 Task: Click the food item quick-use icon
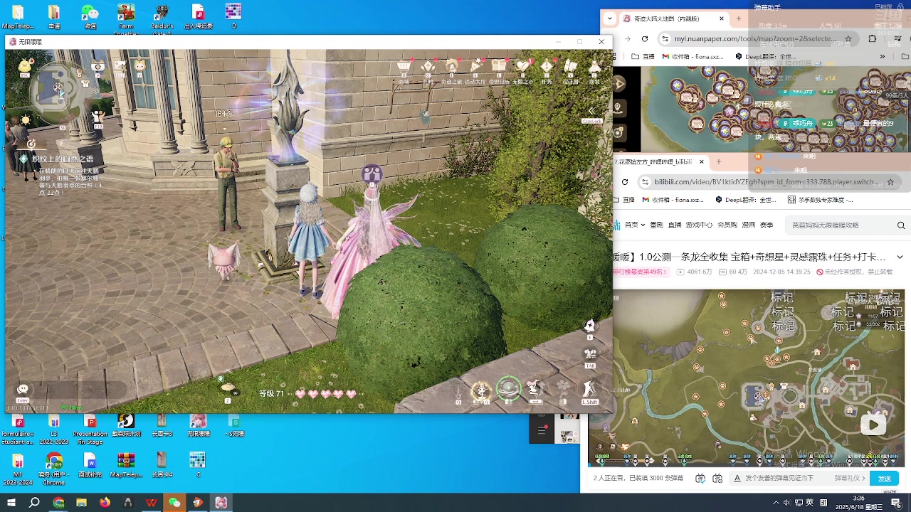[x=228, y=388]
